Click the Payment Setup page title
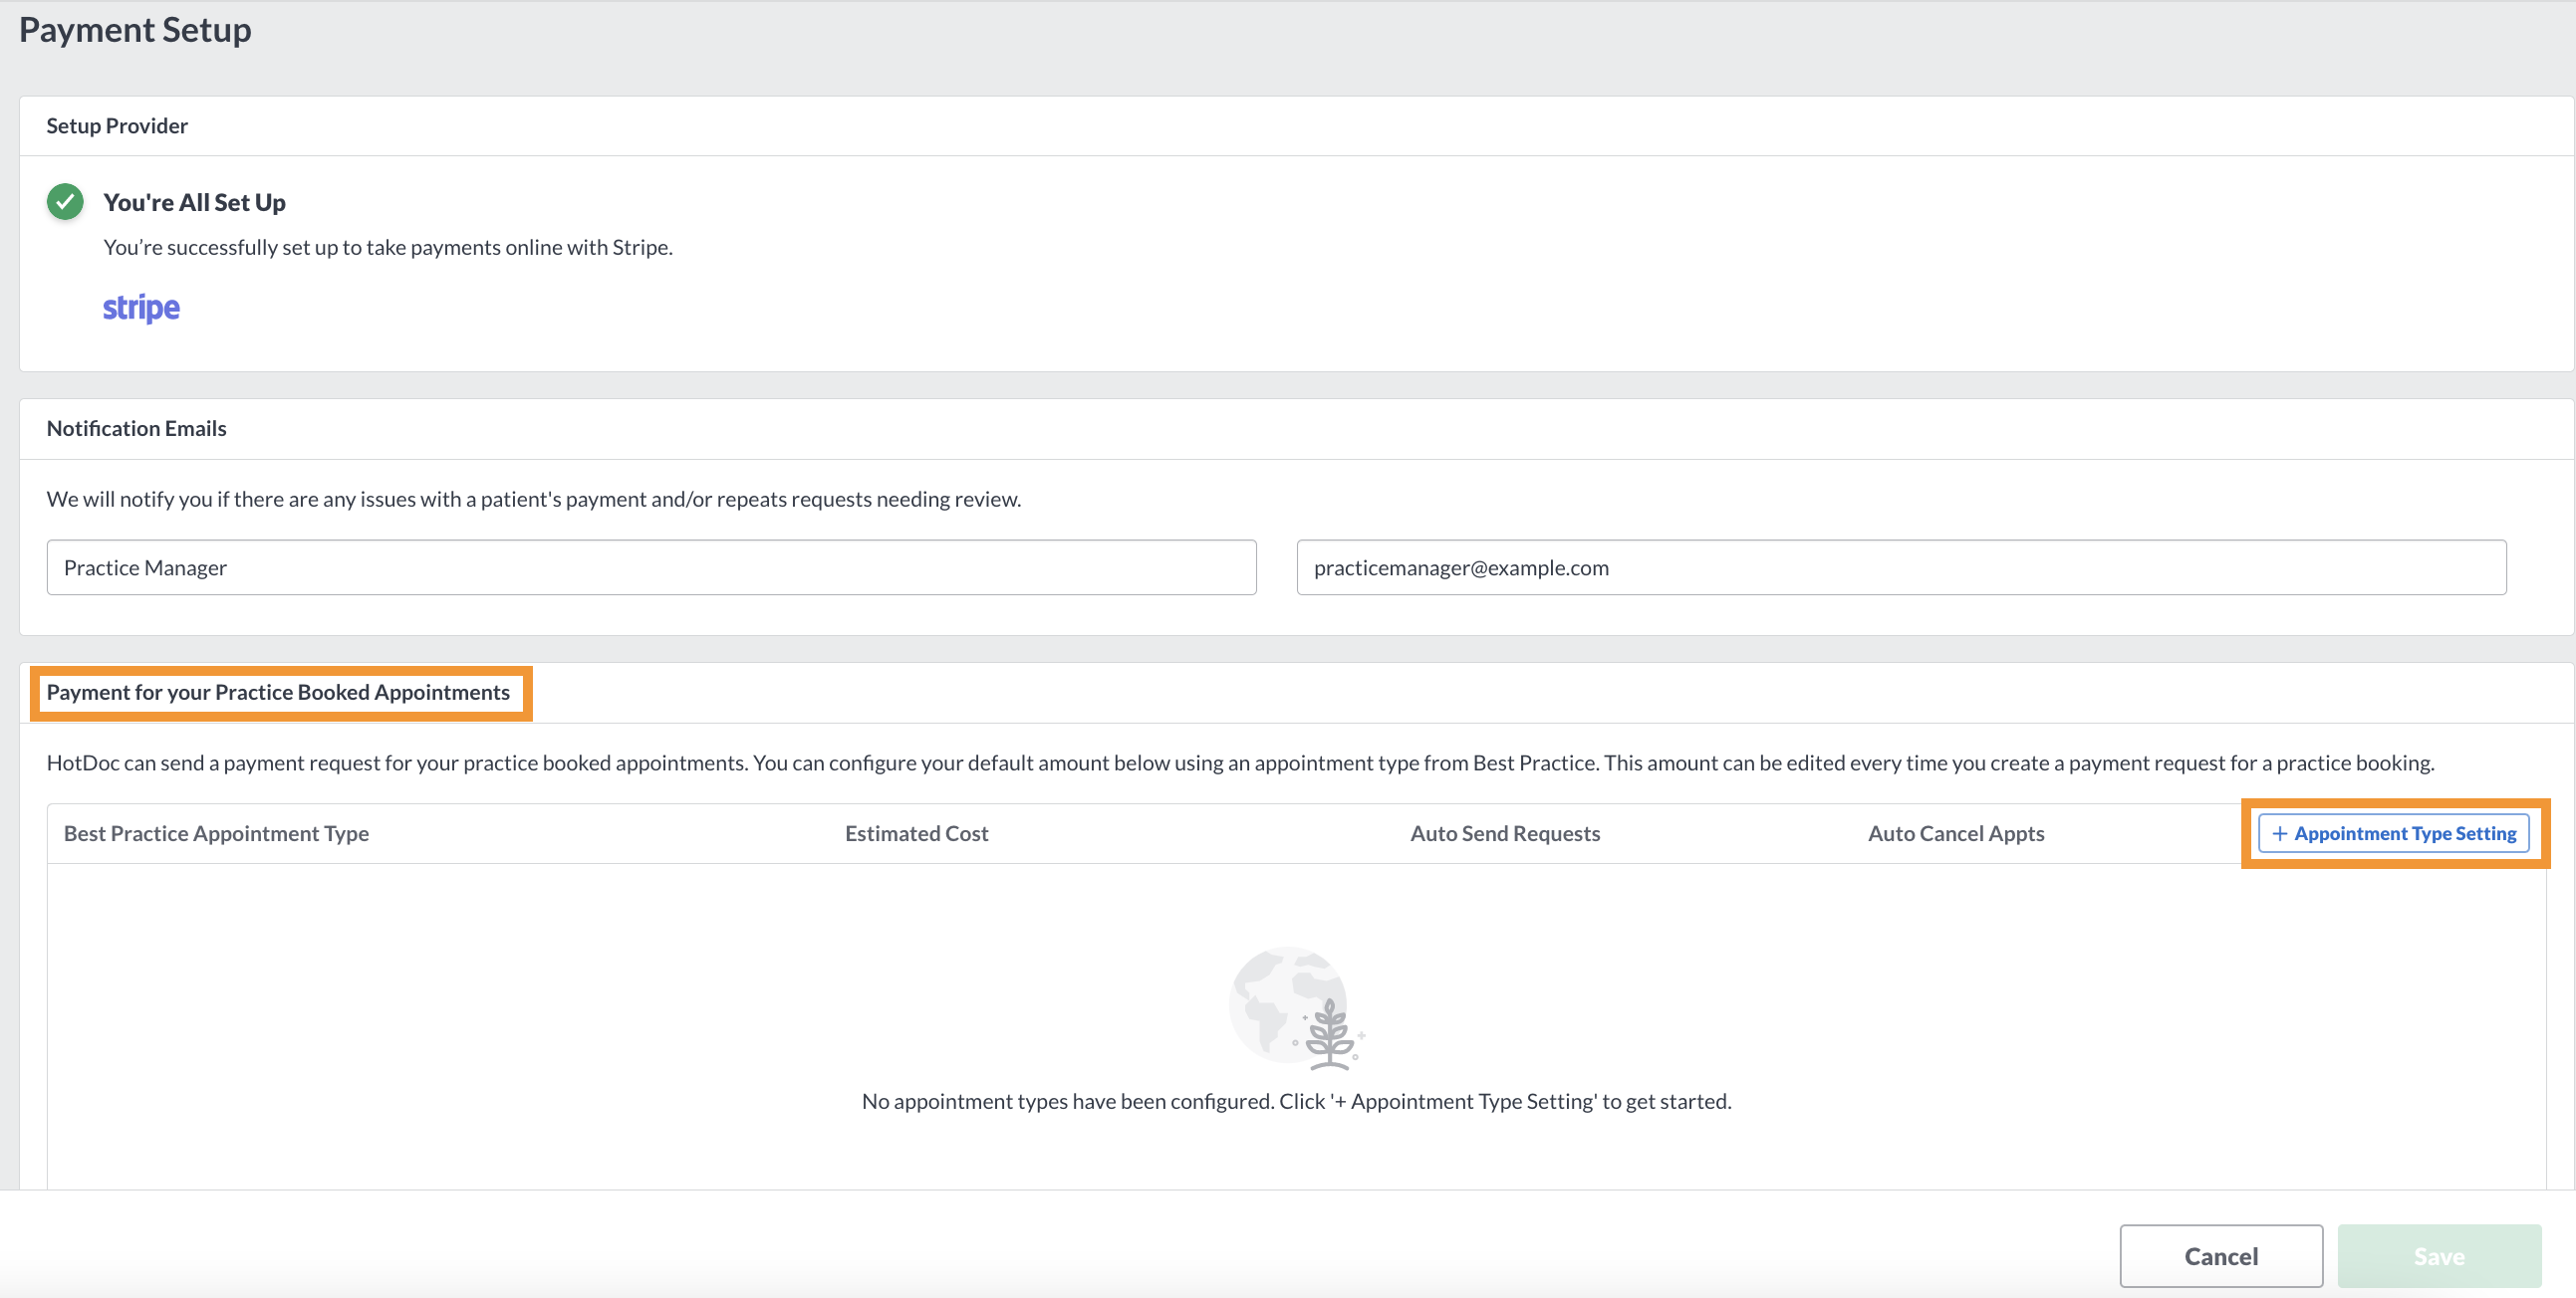The width and height of the screenshot is (2576, 1298). (135, 30)
